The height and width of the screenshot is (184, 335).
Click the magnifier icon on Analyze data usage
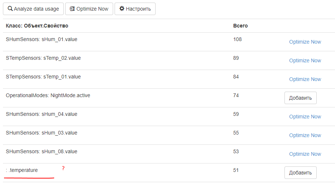(x=10, y=9)
